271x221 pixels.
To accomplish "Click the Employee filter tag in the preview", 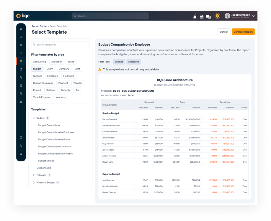I will [x=134, y=62].
